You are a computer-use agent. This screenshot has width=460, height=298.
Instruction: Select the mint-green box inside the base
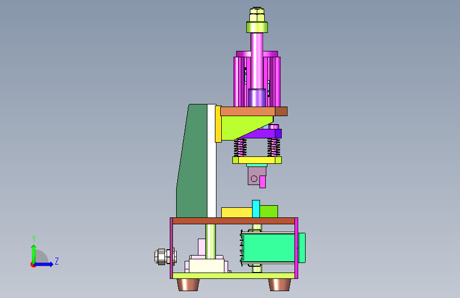point(268,248)
